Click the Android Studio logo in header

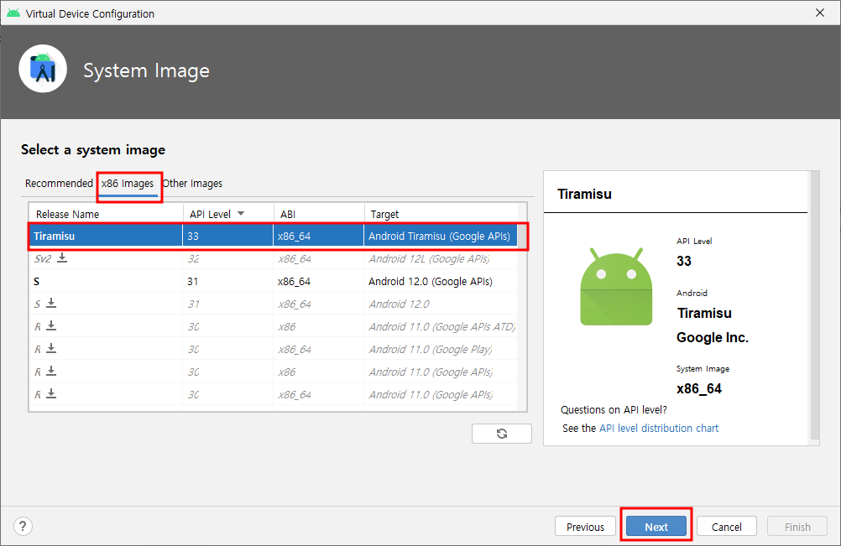tap(43, 69)
